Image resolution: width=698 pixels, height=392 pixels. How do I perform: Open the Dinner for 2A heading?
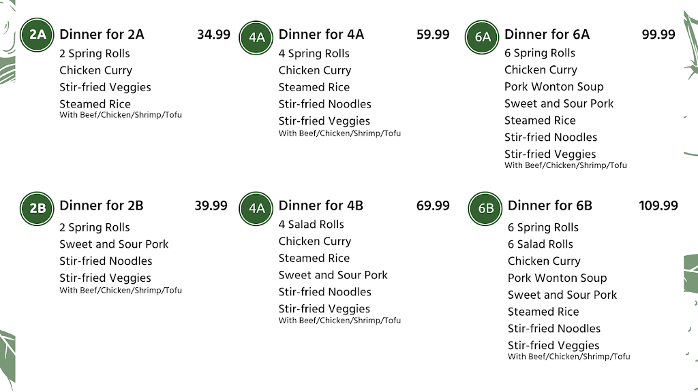[102, 35]
